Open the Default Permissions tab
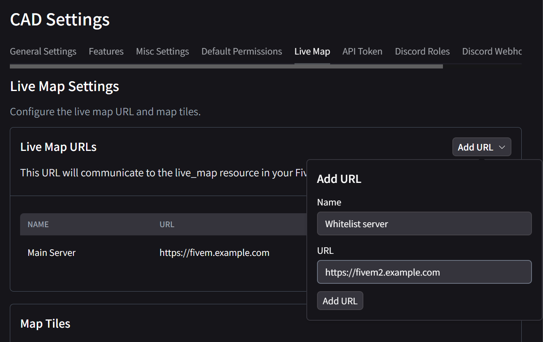Viewport: 543px width, 342px height. pyautogui.click(x=241, y=51)
